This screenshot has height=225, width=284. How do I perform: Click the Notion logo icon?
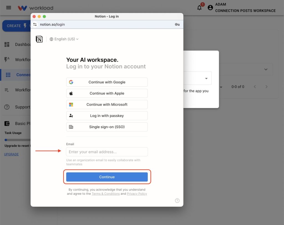tap(39, 39)
